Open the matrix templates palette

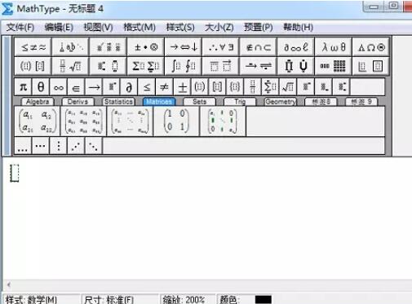333,66
